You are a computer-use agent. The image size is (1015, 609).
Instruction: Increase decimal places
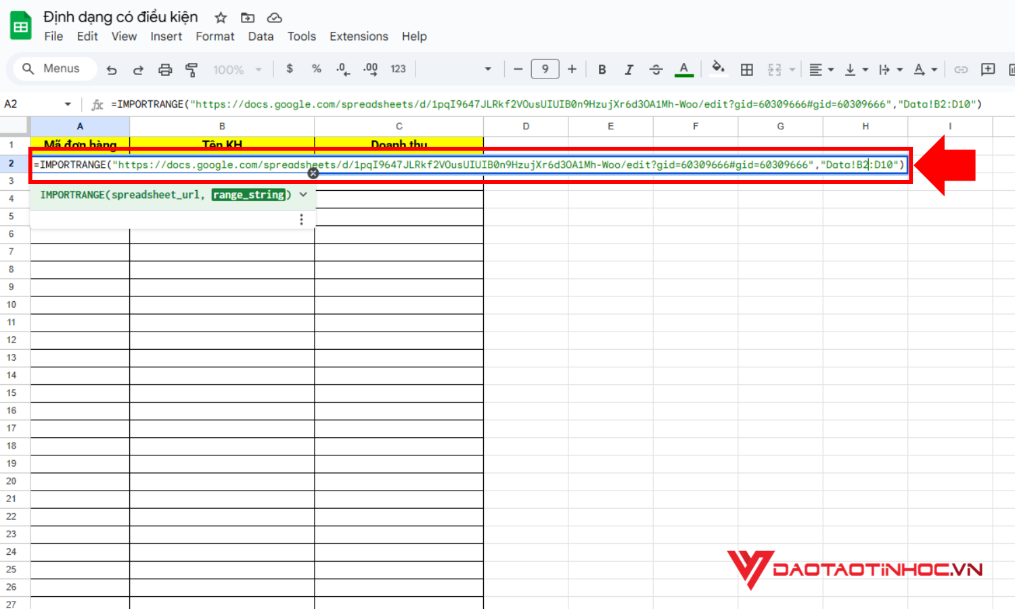click(x=370, y=69)
